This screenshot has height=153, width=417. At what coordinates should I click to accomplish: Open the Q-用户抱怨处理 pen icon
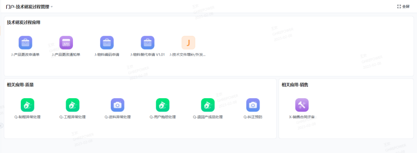pos(163,105)
